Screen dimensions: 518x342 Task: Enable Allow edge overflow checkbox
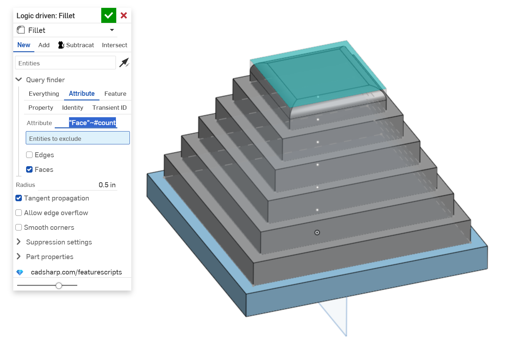[x=19, y=213]
